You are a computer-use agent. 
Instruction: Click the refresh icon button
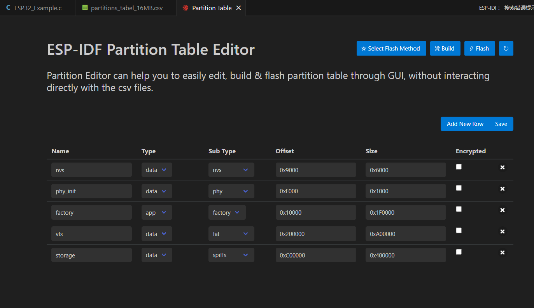tap(506, 49)
